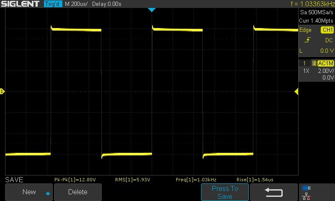Viewport: 335px width, 201px height.
Task: Click the rising edge slope icon
Action: click(307, 40)
